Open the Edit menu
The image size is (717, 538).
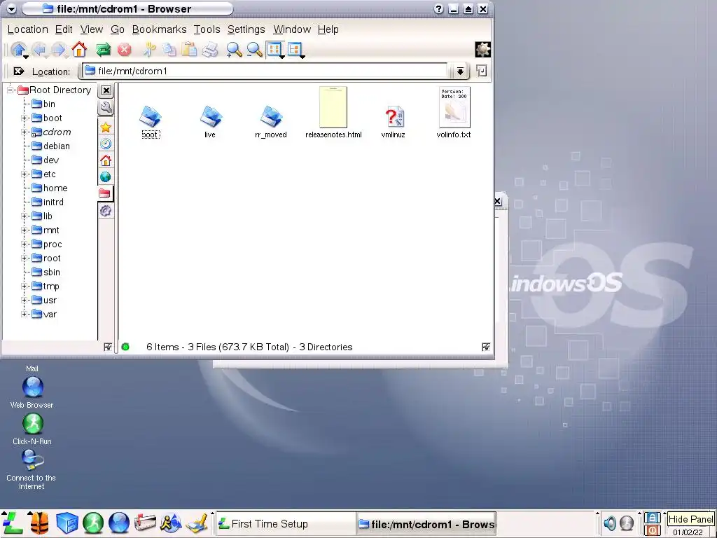tap(64, 29)
